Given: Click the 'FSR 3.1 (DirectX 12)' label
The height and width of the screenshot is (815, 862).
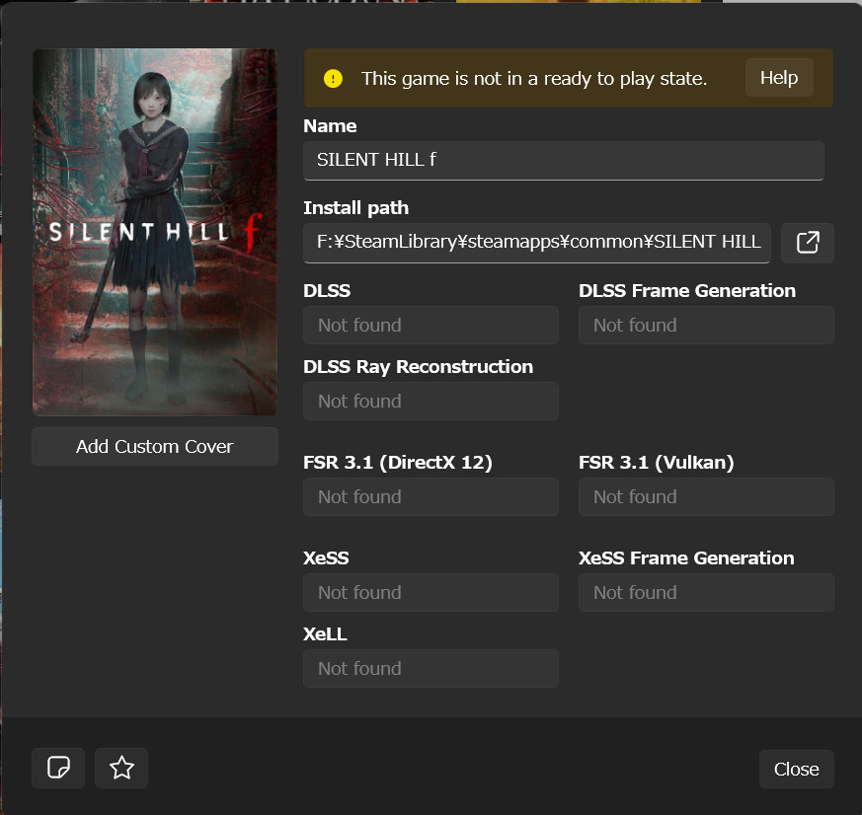Looking at the screenshot, I should (398, 463).
